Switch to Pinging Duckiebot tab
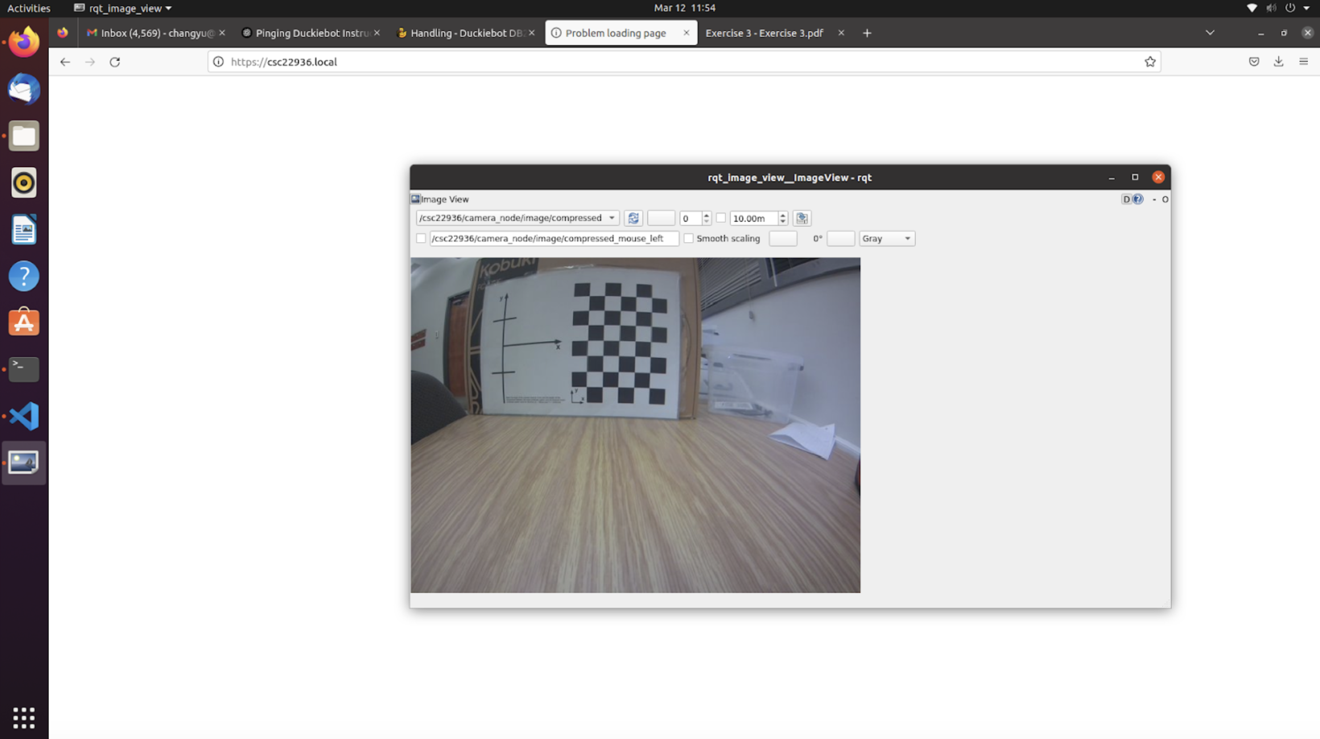 coord(312,33)
